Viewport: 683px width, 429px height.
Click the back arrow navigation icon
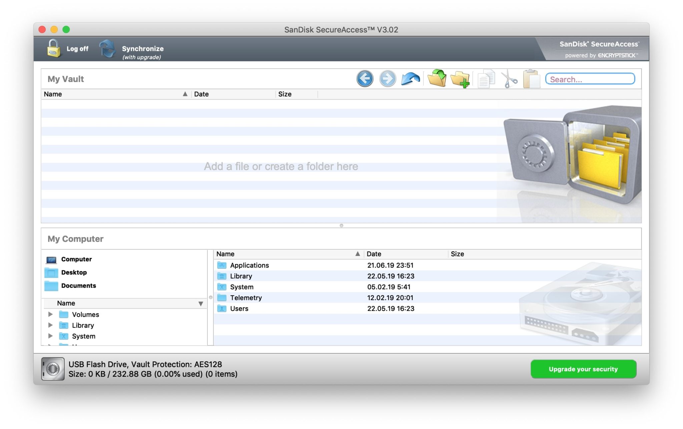[365, 79]
